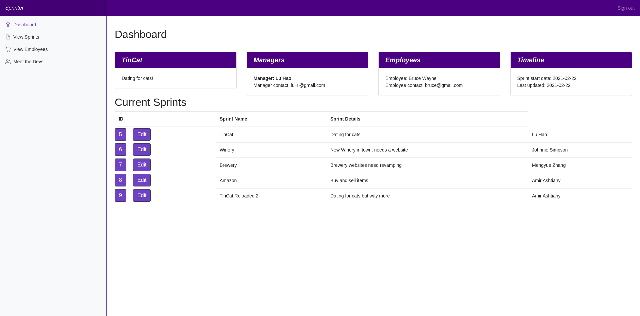Click Johnnie Simpson in the table
This screenshot has height=316, width=640.
[x=550, y=150]
